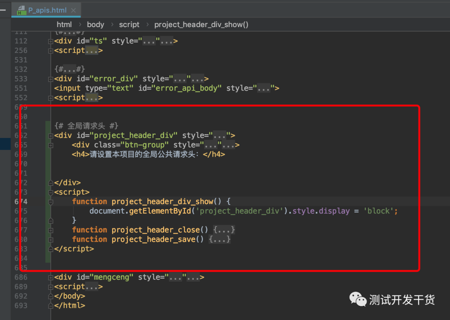This screenshot has height=320, width=450.
Task: Select the P_apis.html editor tab
Action: click(46, 10)
